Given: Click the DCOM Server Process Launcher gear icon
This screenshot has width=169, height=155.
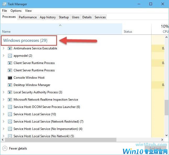Looking at the screenshot, I should 10,107.
